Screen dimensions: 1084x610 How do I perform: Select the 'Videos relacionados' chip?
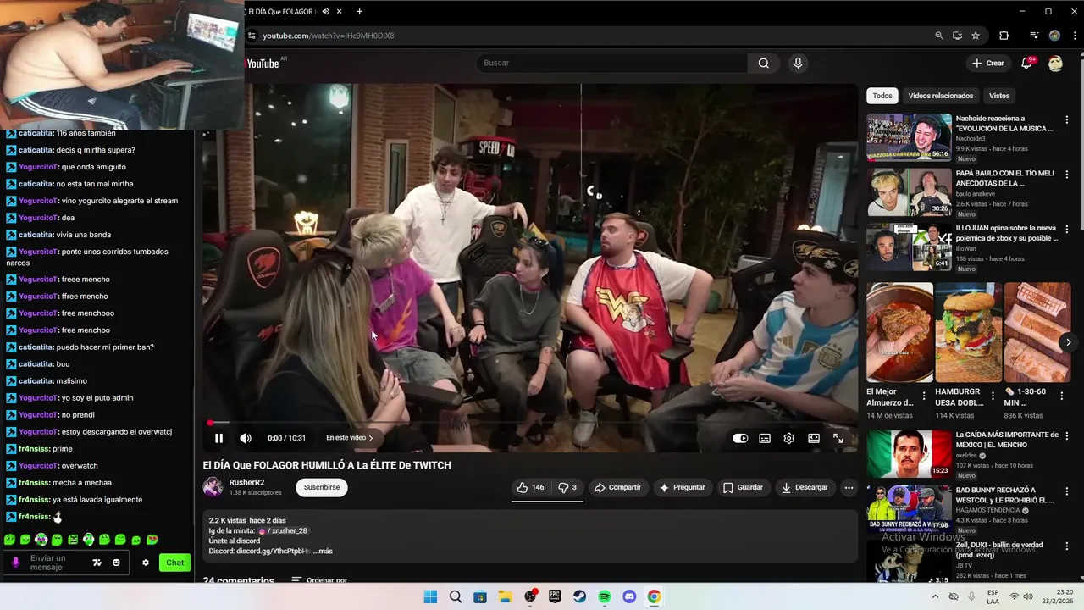pos(940,96)
